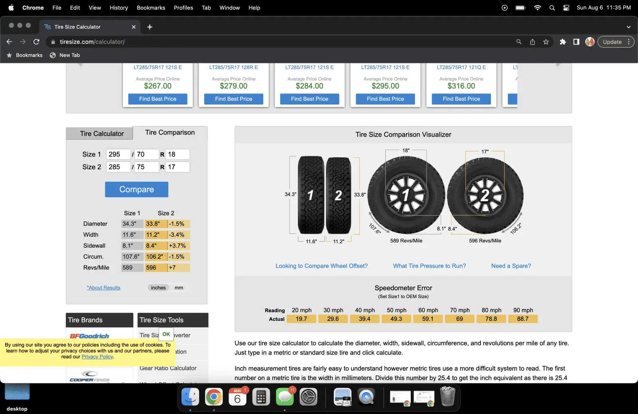Click the BFGoodrich brand logo
This screenshot has height=414, width=638.
pyautogui.click(x=89, y=336)
